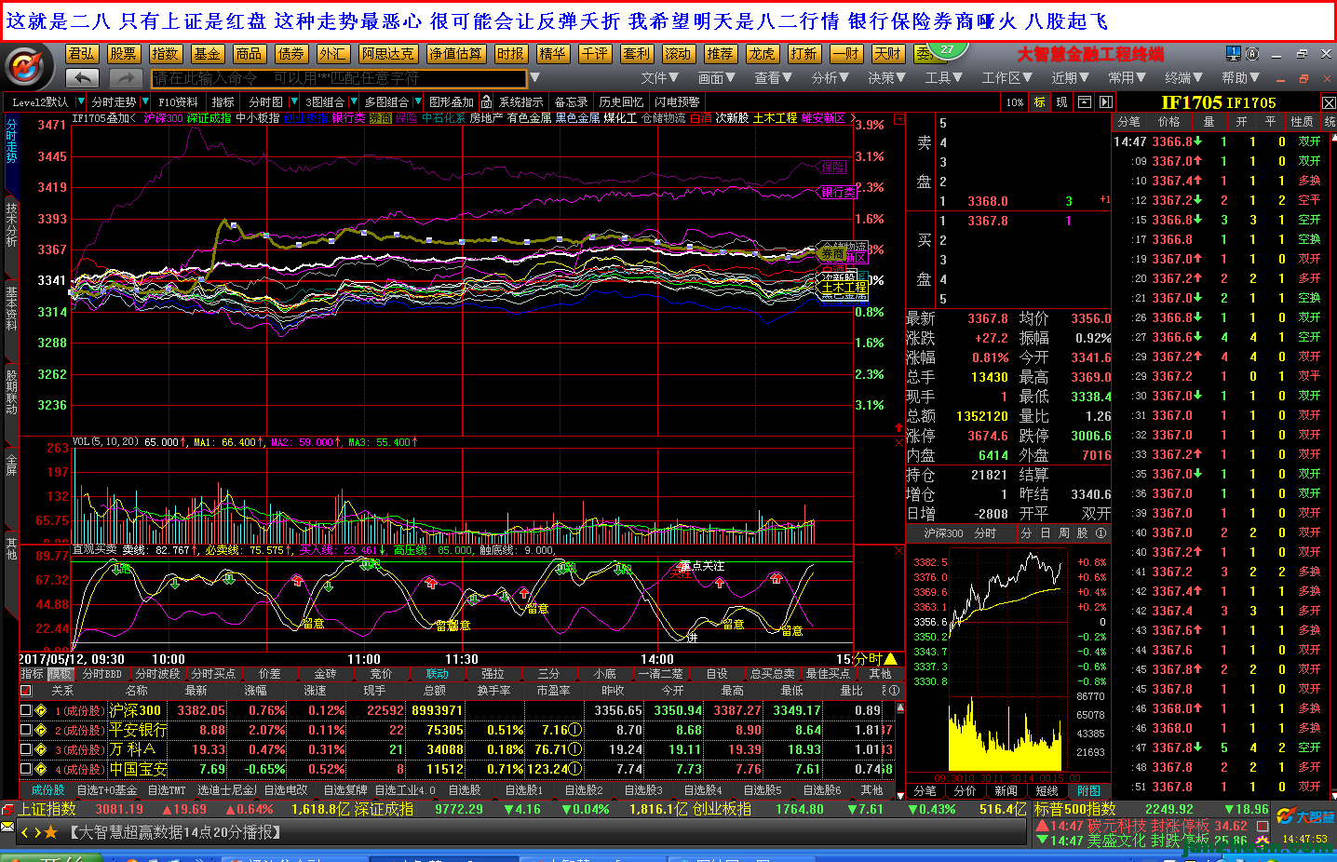Open the Level2默认 dropdown arrow
This screenshot has width=1337, height=862.
[x=81, y=101]
